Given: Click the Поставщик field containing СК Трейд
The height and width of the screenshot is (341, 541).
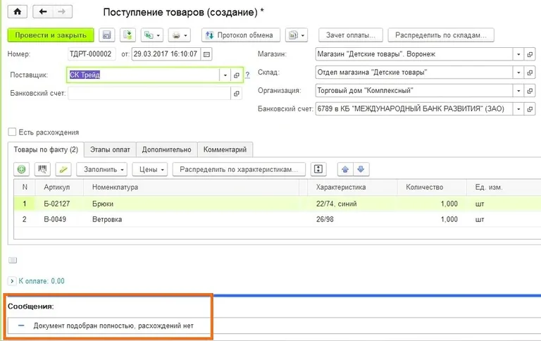Looking at the screenshot, I should point(143,75).
